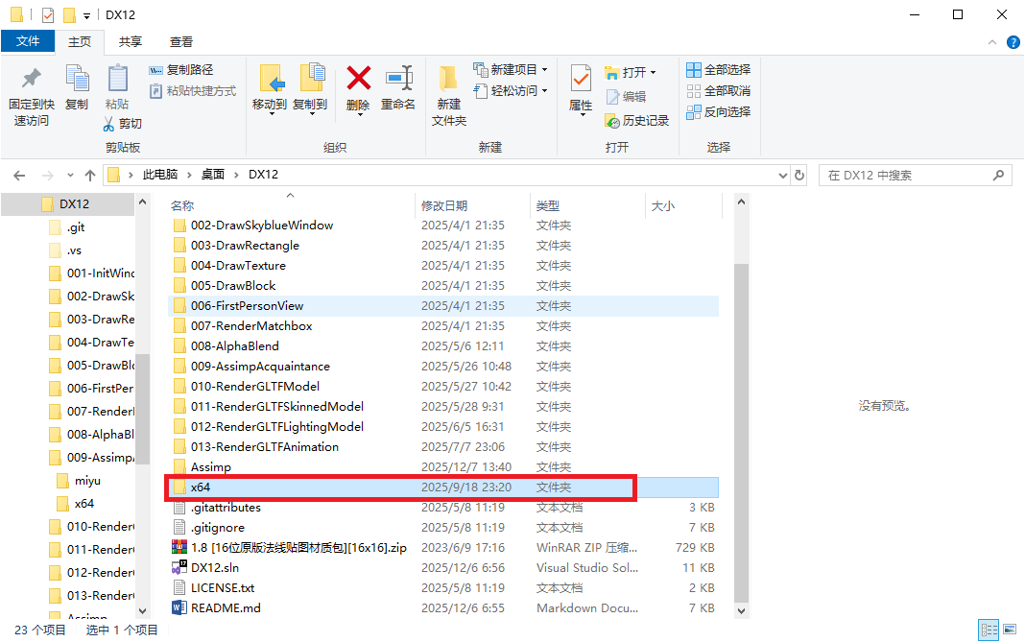This screenshot has height=642, width=1025.
Task: Click the title bar Properties checkmark icon
Action: (48, 14)
